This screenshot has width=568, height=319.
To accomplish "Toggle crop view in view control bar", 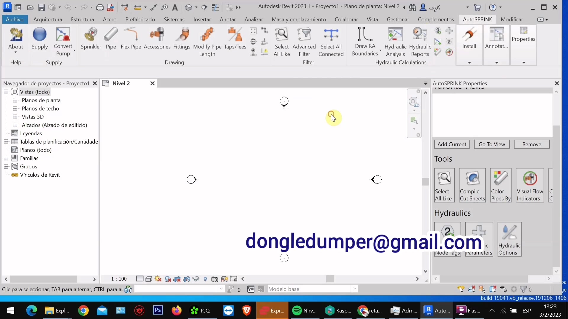I will 177,279.
